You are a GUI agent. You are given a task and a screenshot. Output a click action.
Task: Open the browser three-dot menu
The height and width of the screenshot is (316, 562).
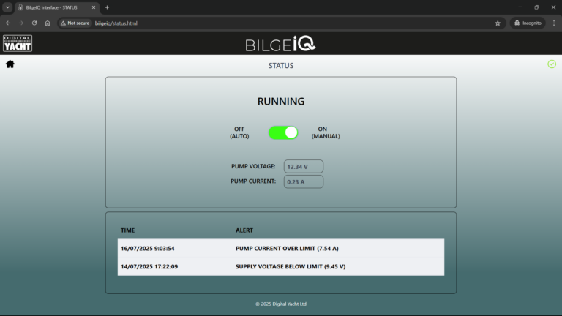(x=553, y=23)
